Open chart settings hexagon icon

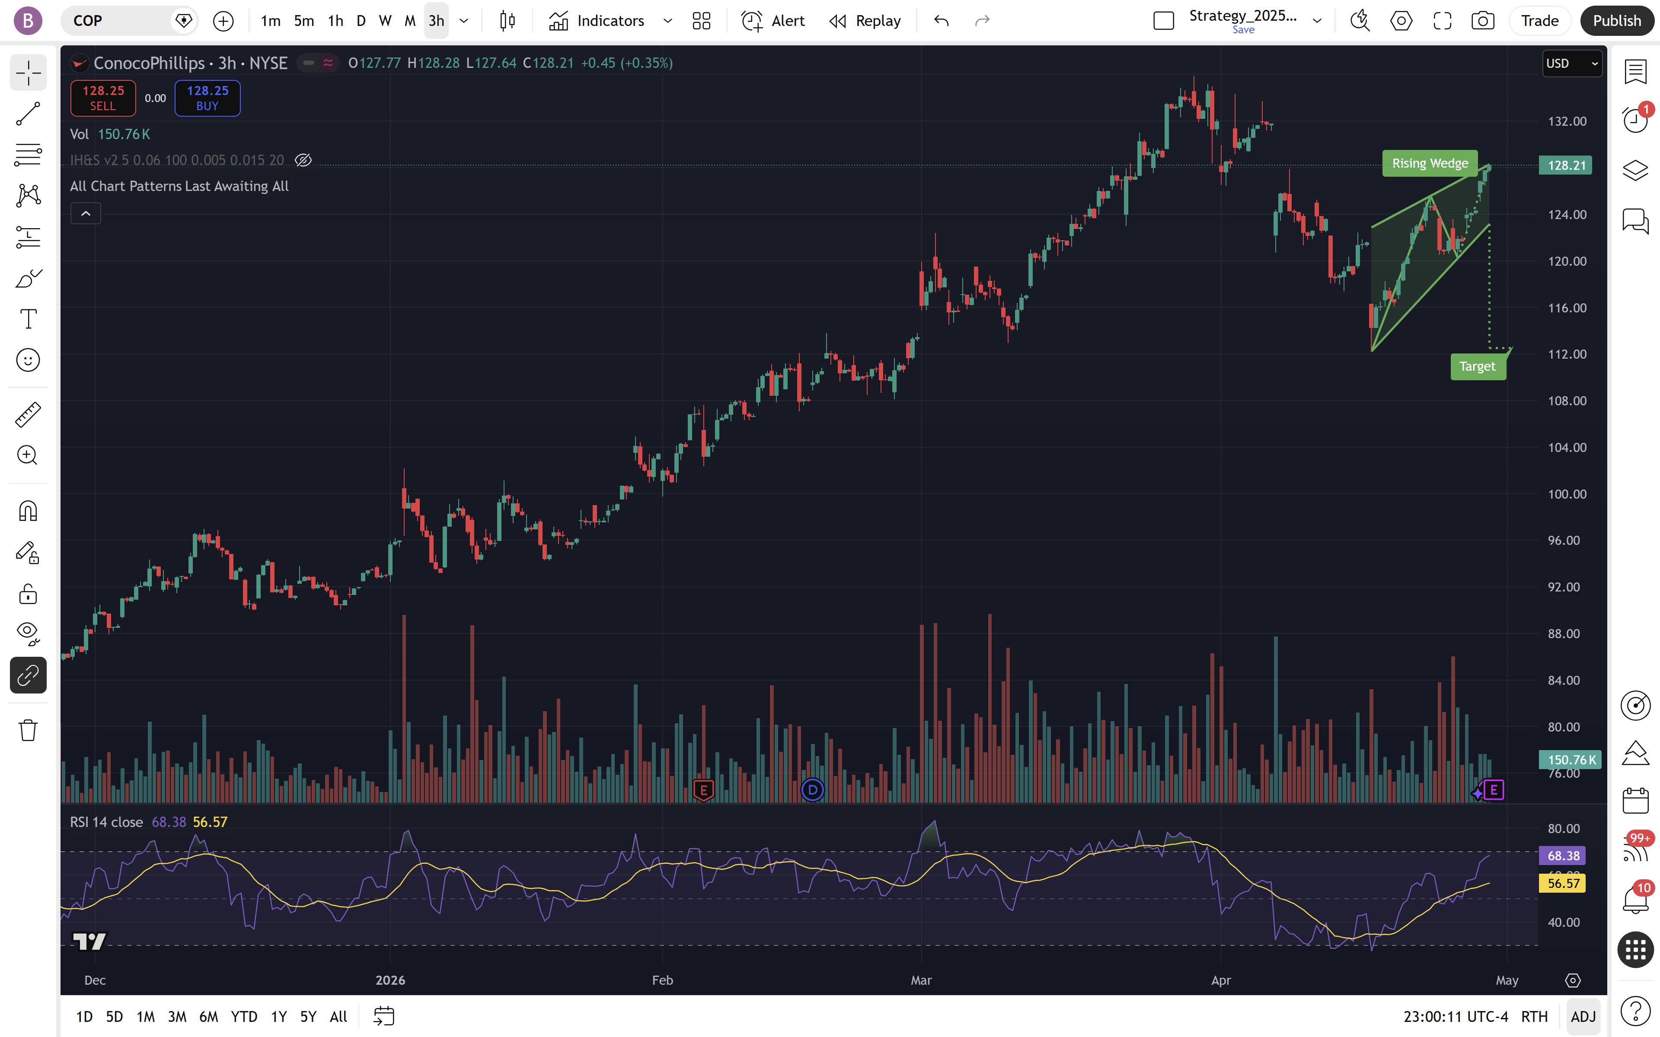[1401, 21]
